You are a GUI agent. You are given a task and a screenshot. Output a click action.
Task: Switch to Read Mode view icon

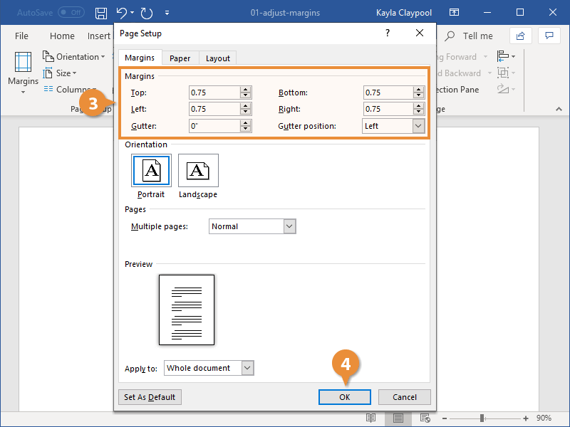point(370,418)
